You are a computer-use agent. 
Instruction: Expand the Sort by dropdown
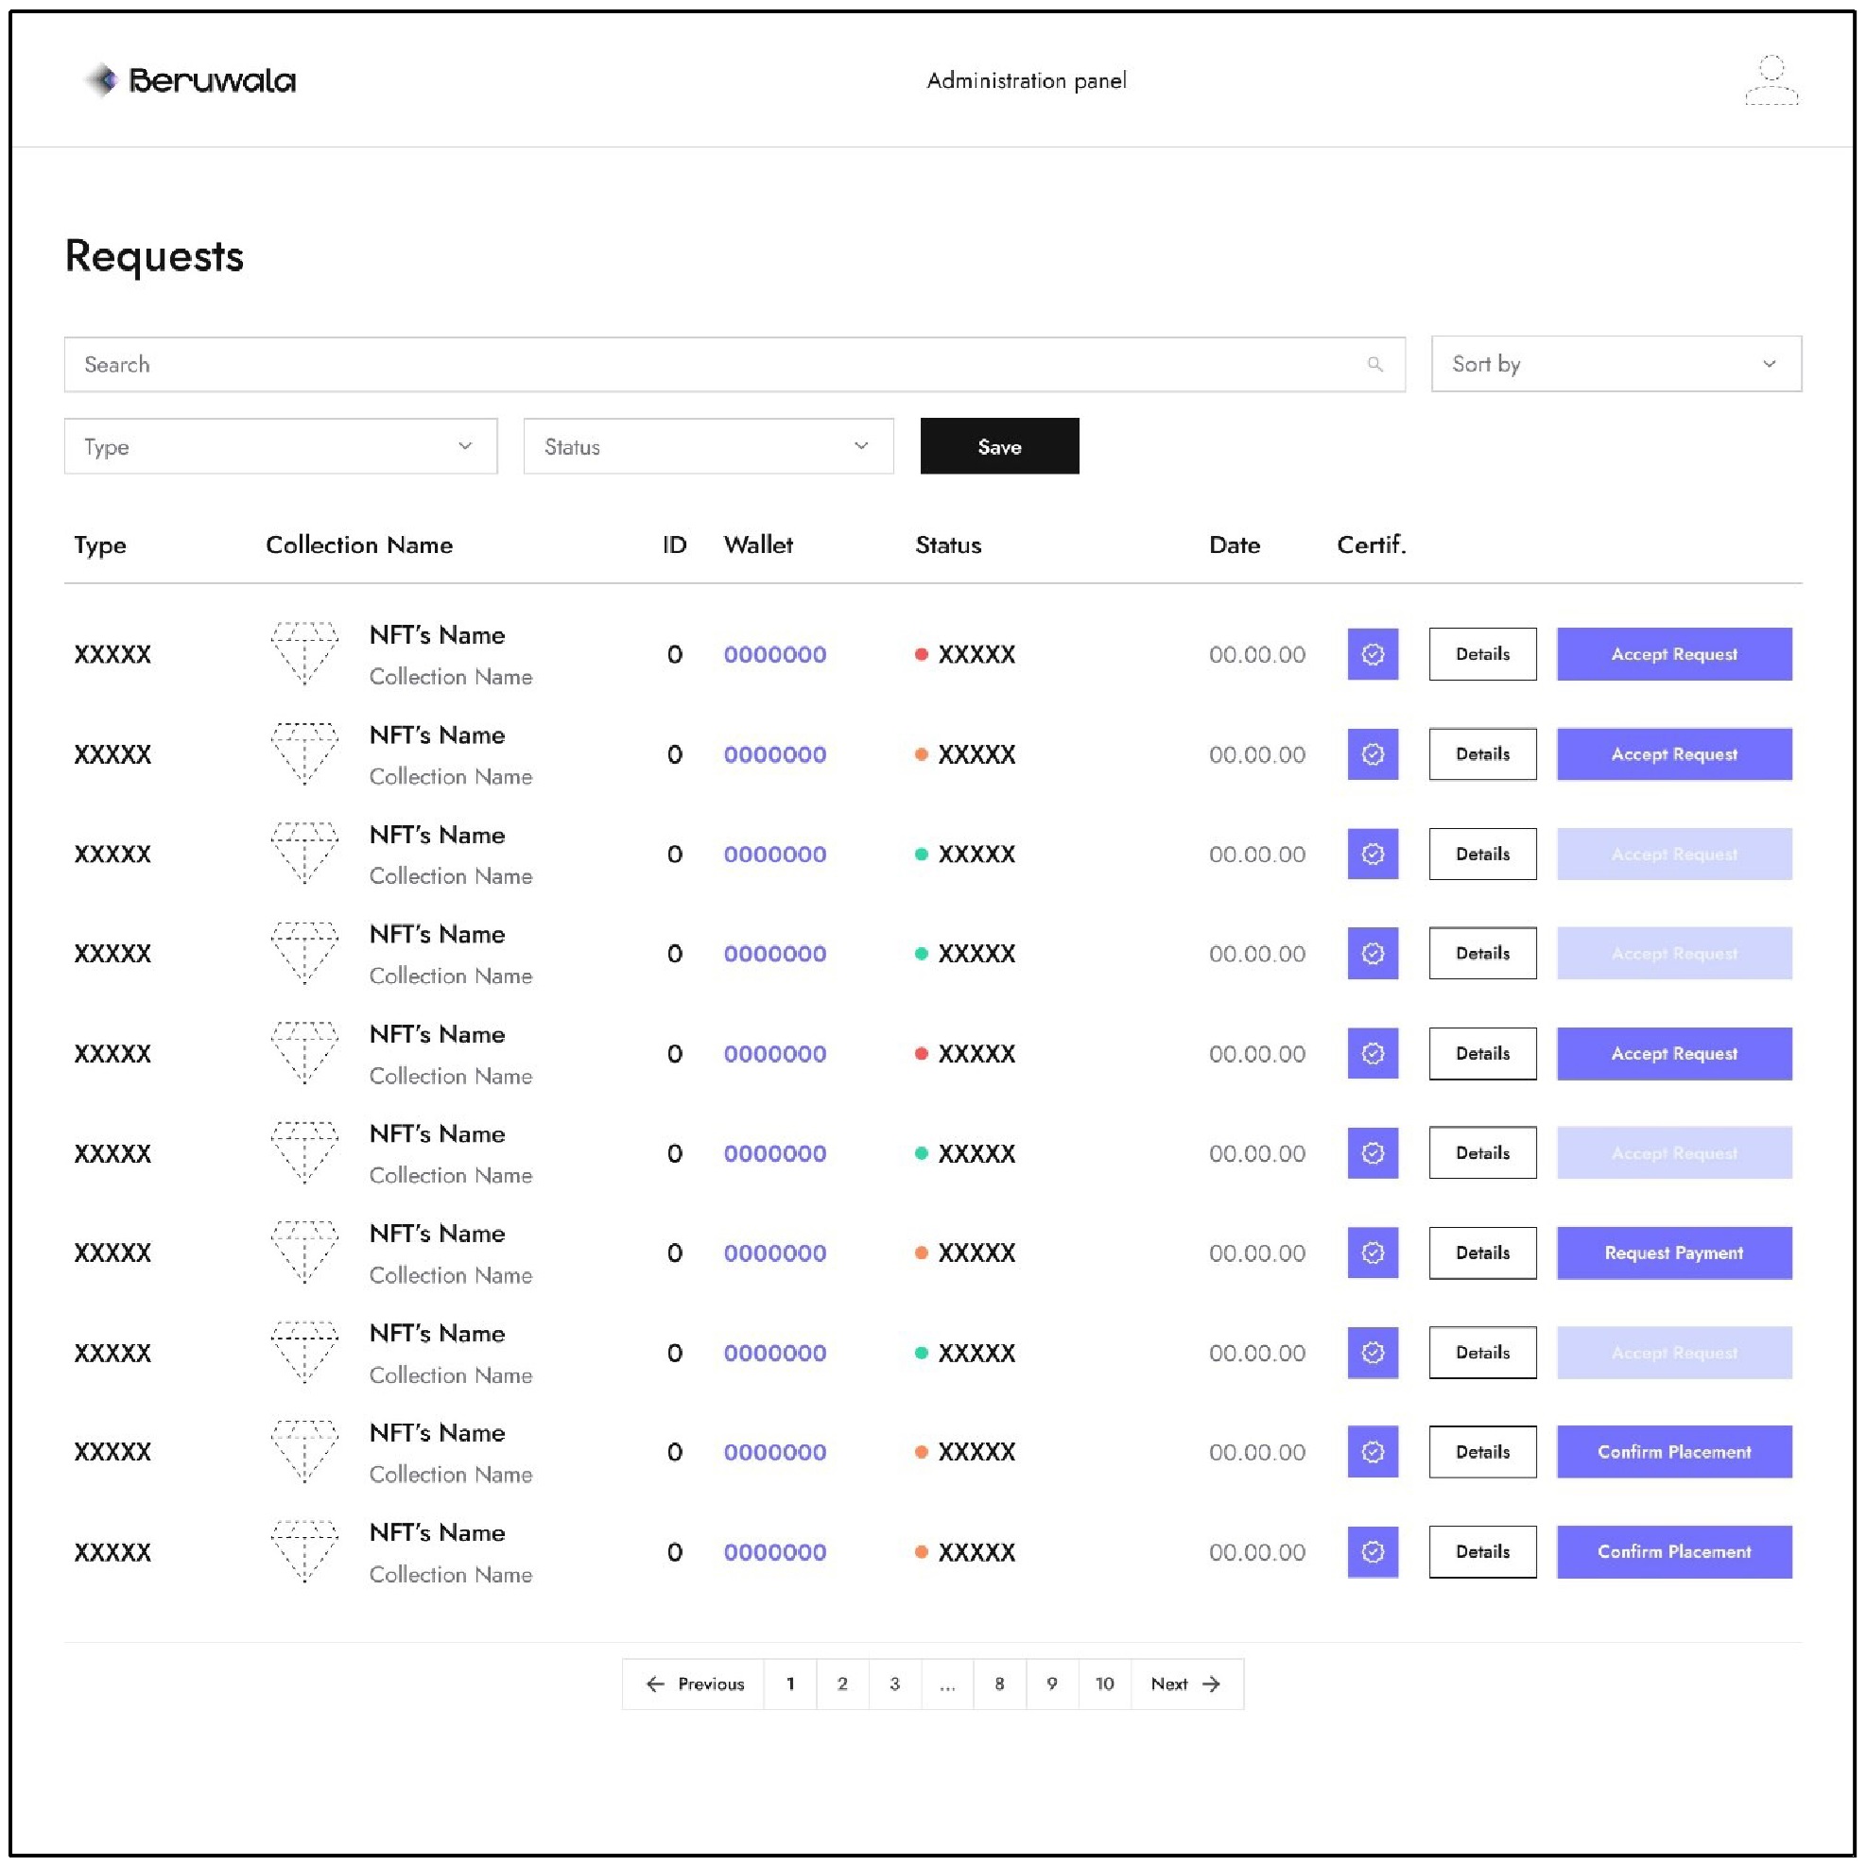click(x=1615, y=364)
